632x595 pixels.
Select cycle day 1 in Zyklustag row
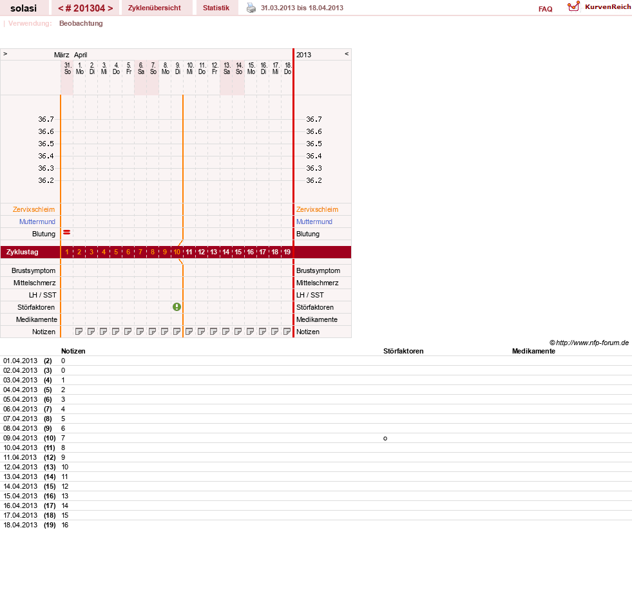[x=67, y=252]
